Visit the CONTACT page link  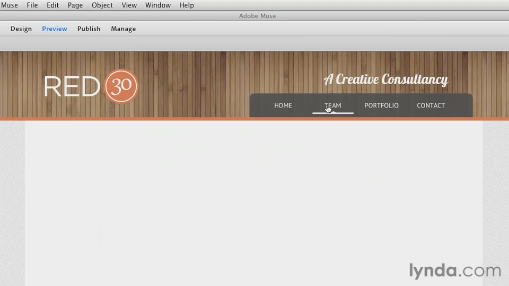click(x=431, y=105)
